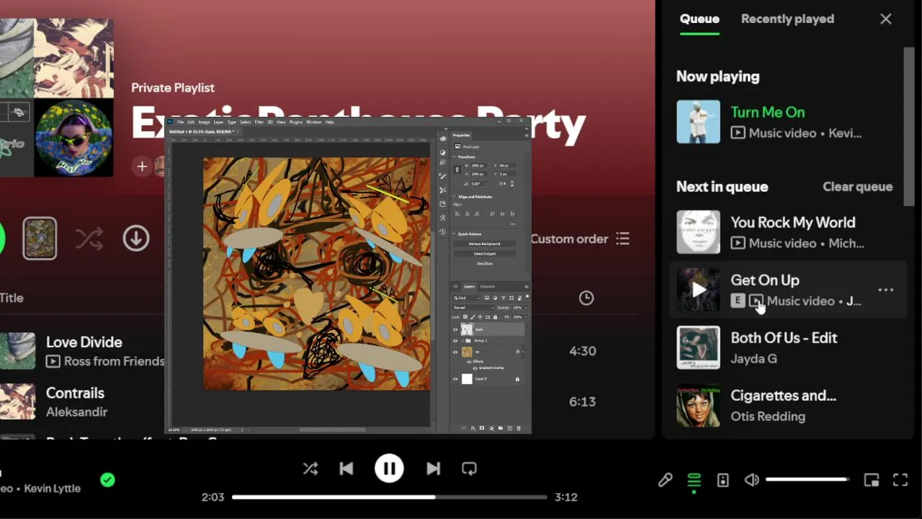Click the lock all padlock icon in Layers panel
The width and height of the screenshot is (922, 519).
[496, 317]
